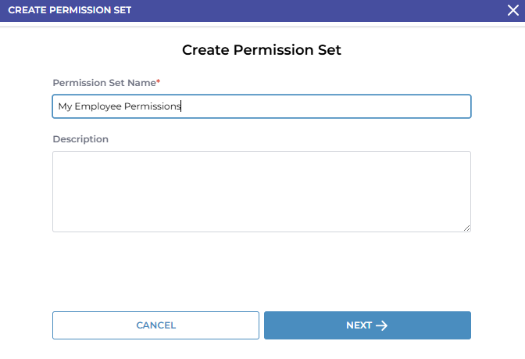Place cursor on the word Employee

(98, 106)
